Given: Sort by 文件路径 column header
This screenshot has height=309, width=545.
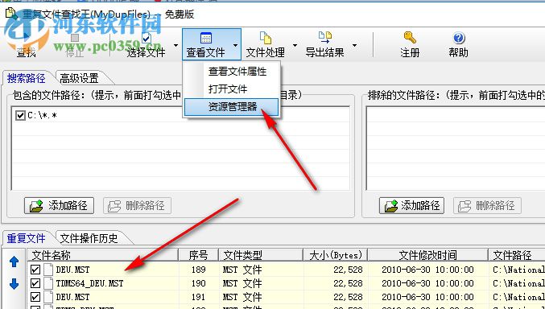Looking at the screenshot, I should point(517,255).
